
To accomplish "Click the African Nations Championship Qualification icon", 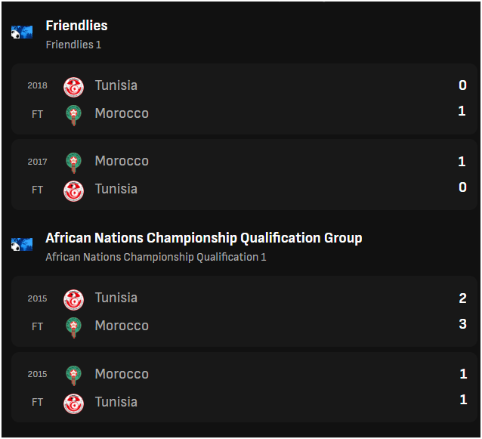I will point(22,244).
